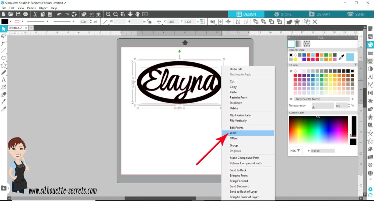The height and width of the screenshot is (201, 374).
Task: Select the ellipse drawing tool
Action: 4,58
